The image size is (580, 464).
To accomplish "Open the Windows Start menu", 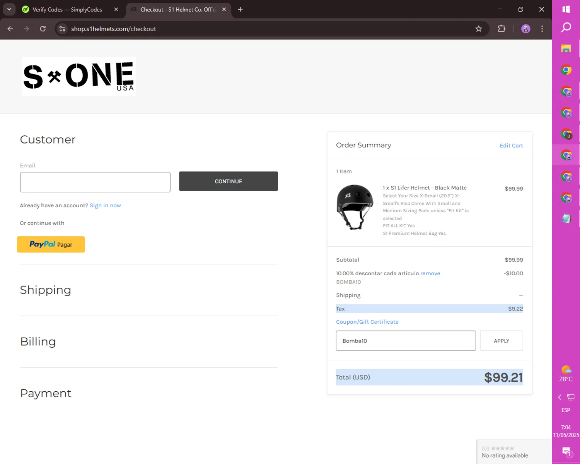I will coord(566,9).
